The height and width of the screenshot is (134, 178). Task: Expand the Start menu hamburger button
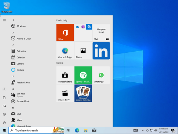pos(4,20)
